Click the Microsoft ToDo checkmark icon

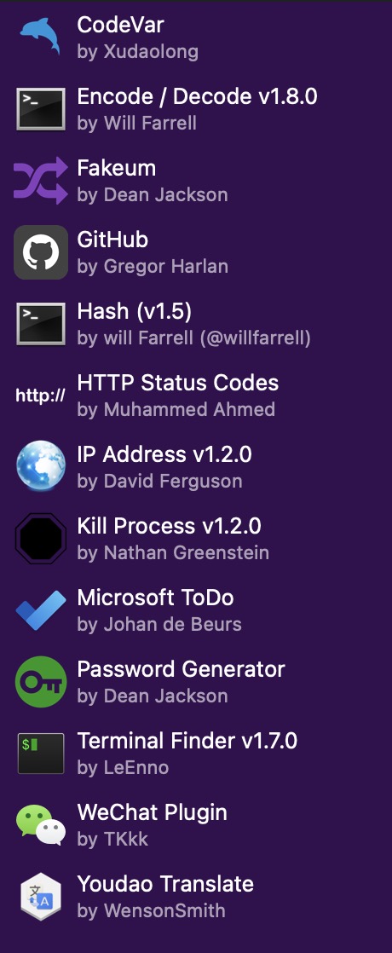tap(41, 610)
